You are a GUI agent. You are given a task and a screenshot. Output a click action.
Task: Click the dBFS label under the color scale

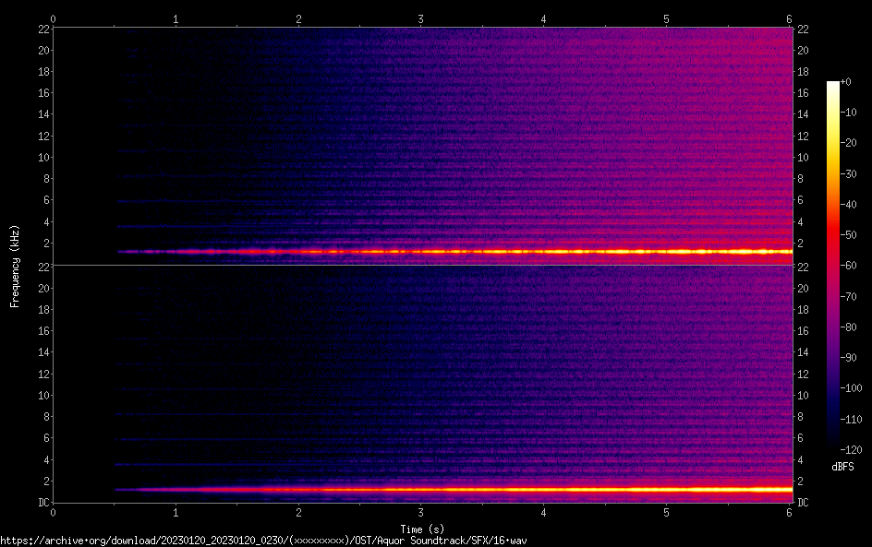tap(842, 469)
